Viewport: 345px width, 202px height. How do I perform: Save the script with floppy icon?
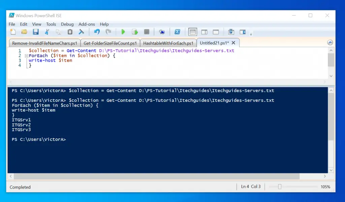click(35, 32)
